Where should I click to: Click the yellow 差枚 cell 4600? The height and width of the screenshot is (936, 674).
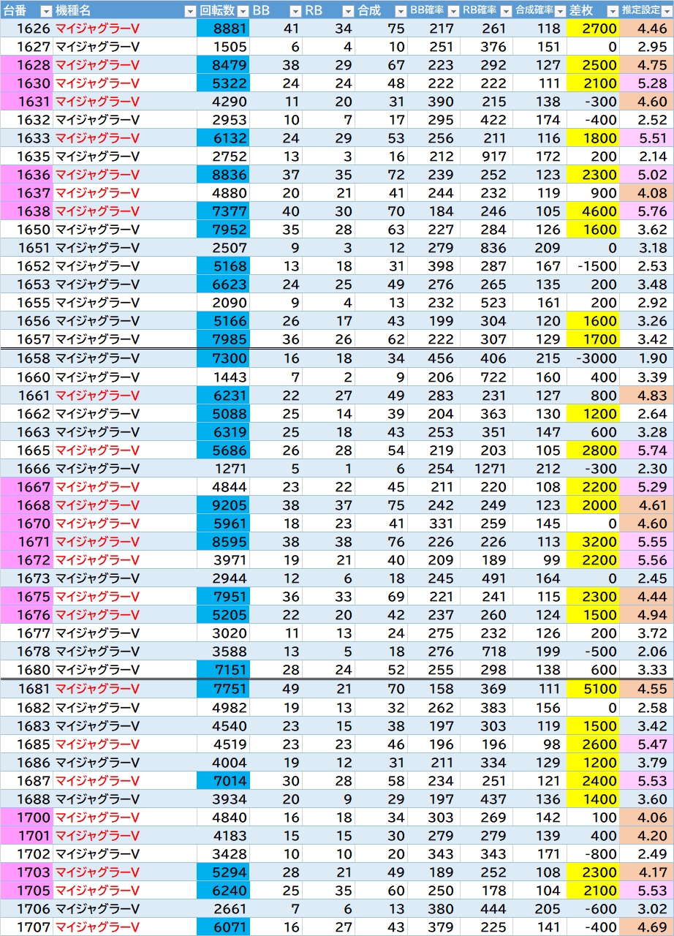pyautogui.click(x=593, y=211)
